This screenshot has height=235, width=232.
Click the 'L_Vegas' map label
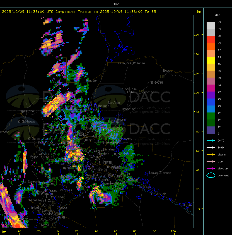(32, 157)
